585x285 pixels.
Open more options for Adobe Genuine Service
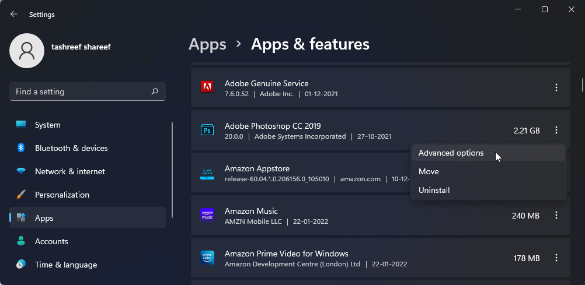(556, 87)
